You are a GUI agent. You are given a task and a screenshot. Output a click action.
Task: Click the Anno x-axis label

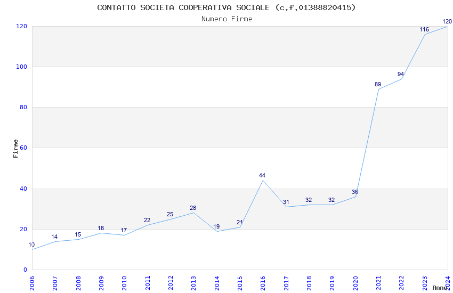[x=440, y=288]
